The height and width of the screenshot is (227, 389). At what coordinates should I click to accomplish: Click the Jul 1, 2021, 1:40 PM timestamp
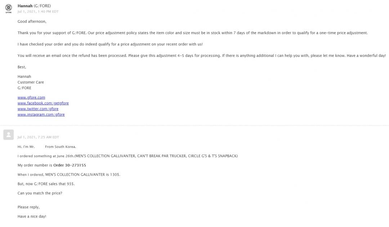(x=38, y=12)
